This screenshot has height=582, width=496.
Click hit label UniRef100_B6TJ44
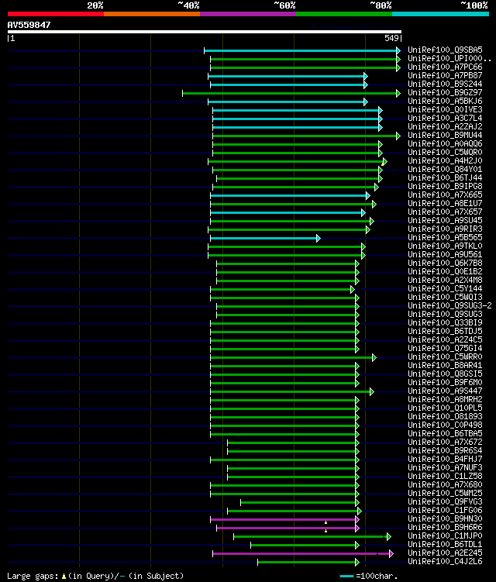coord(445,177)
